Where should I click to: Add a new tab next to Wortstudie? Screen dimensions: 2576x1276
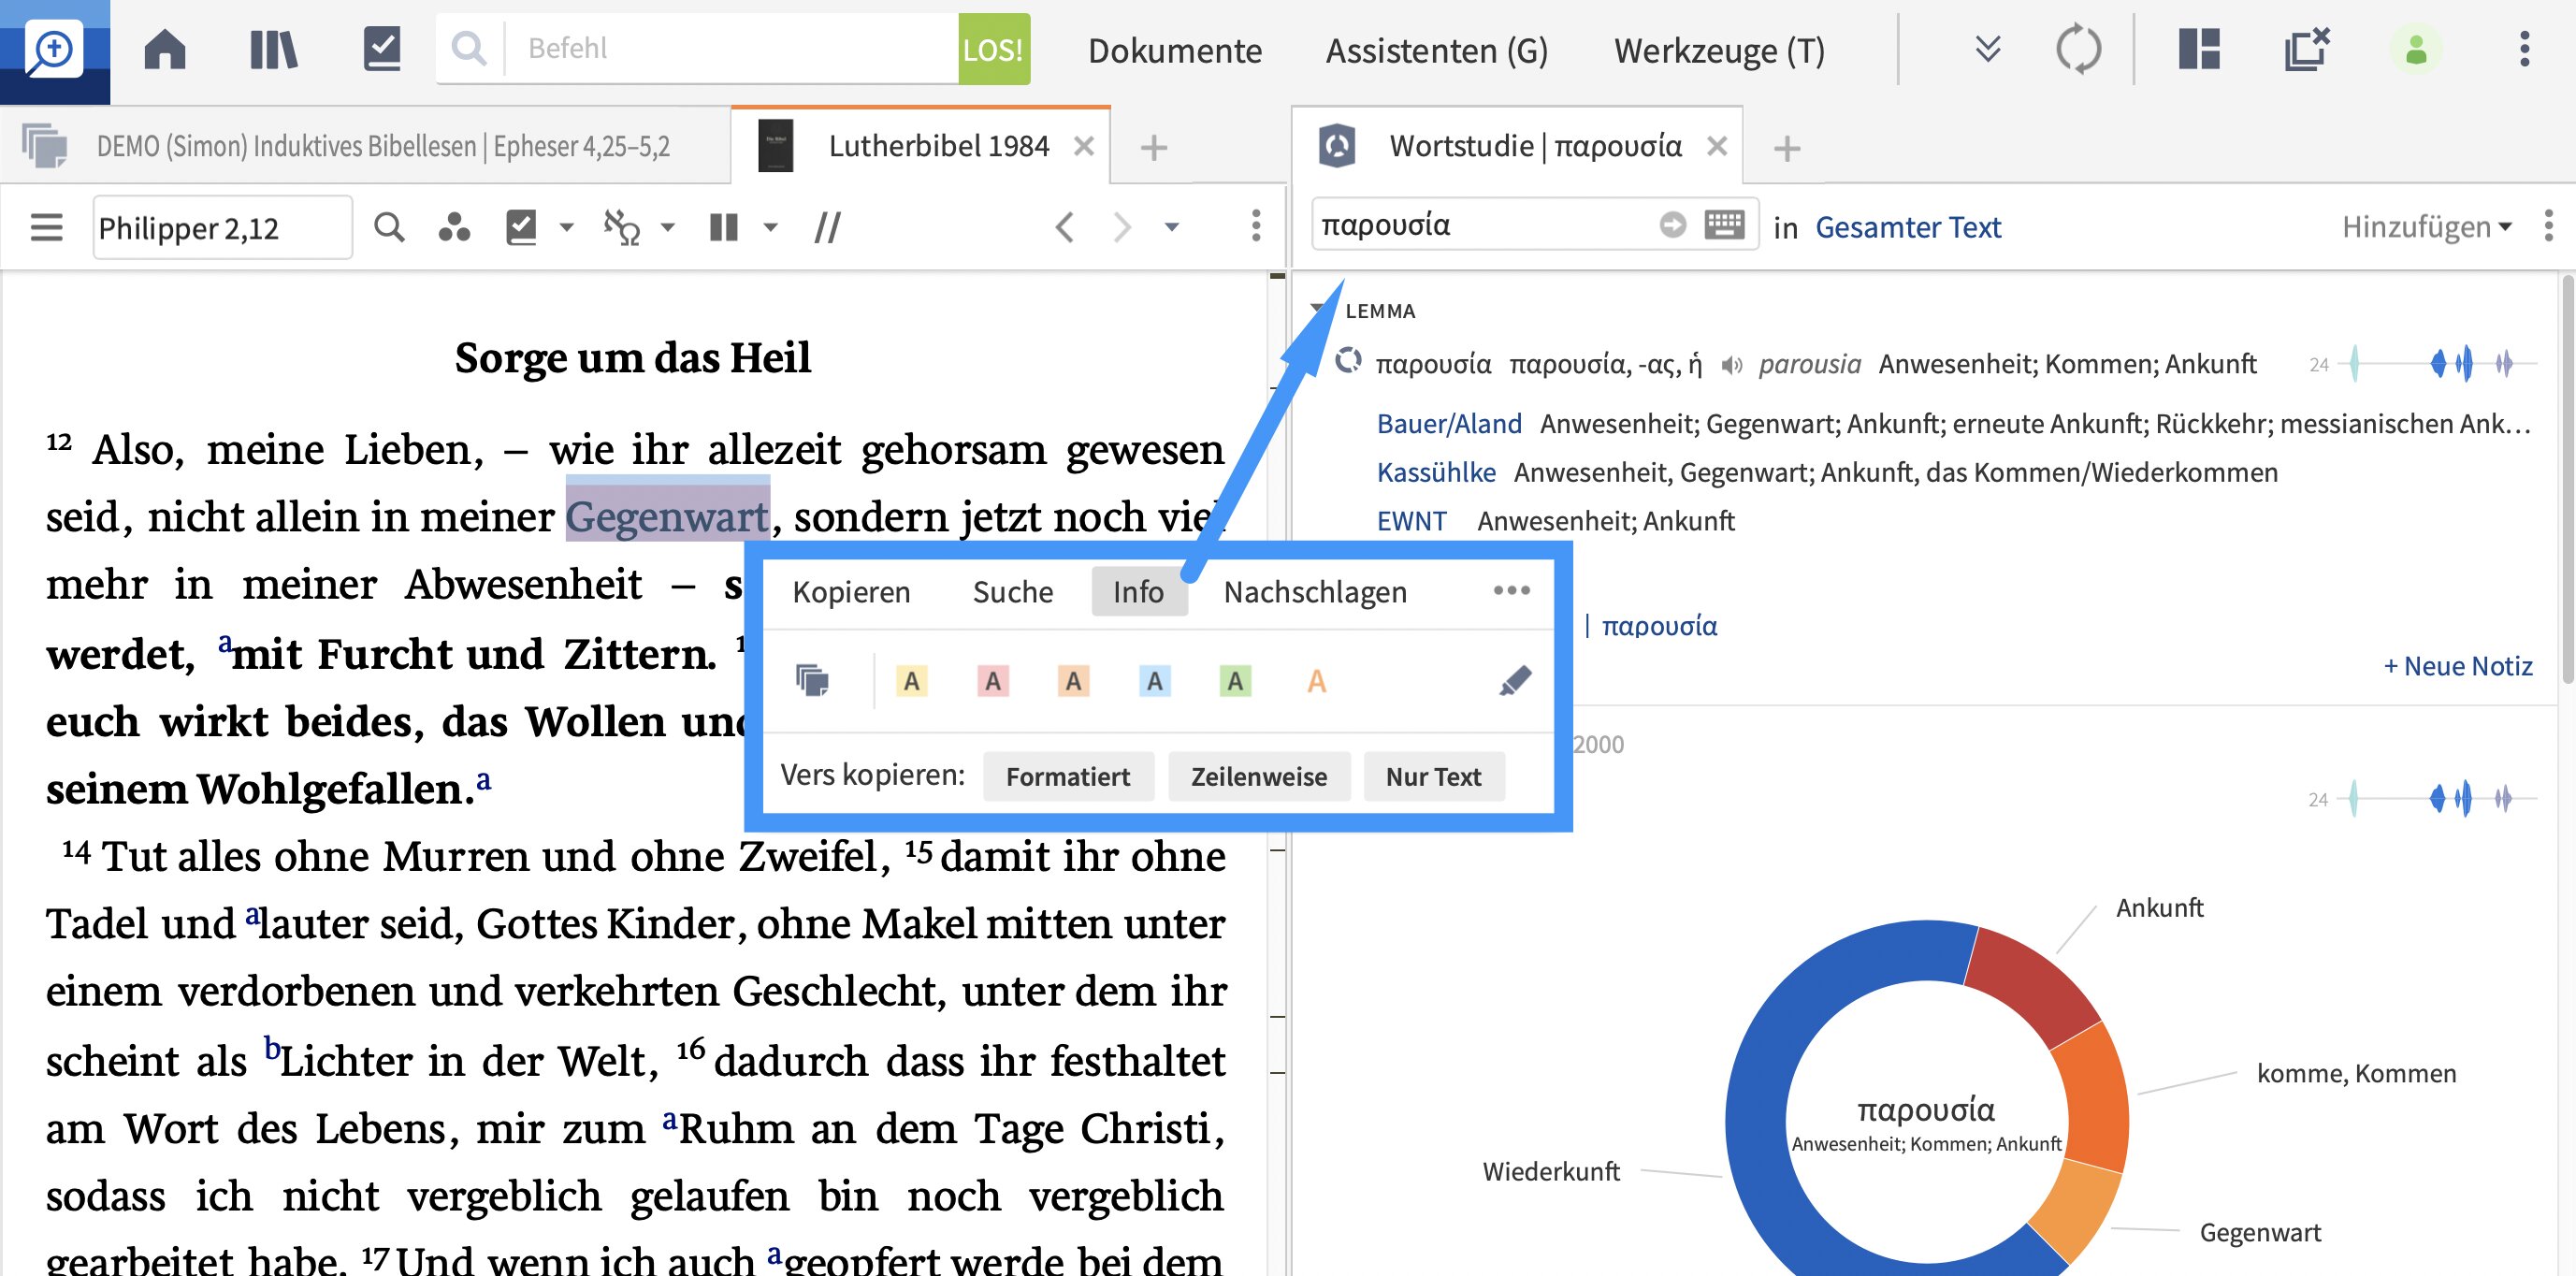pos(1786,149)
